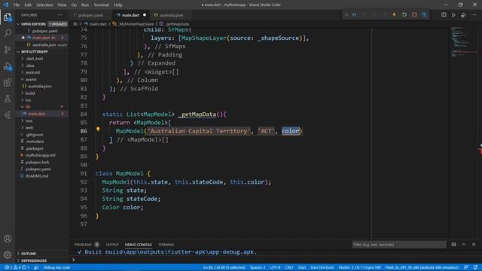
Task: Click Spaces: 2 indentation setting
Action: click(x=258, y=267)
